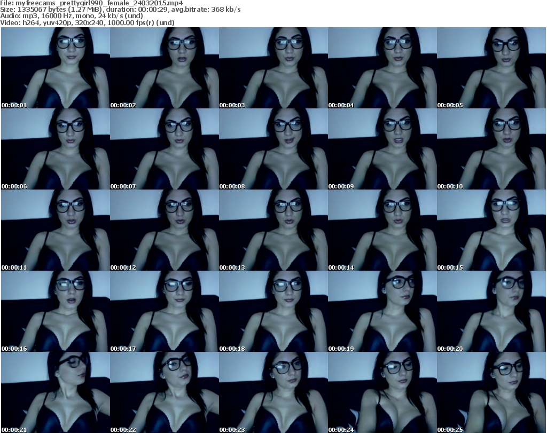Open the frame at 00:00:12
The image size is (547, 433).
[x=165, y=230]
